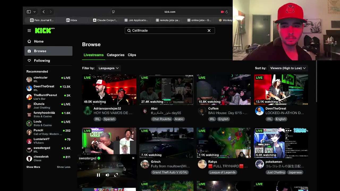Open the page settings icon in address bar
The width and height of the screenshot is (340, 191).
point(113,12)
